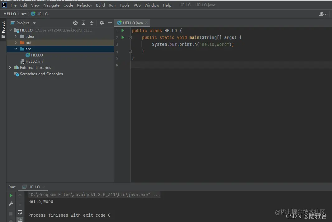
Task: Close the HELLO.java editor tab
Action: point(146,23)
